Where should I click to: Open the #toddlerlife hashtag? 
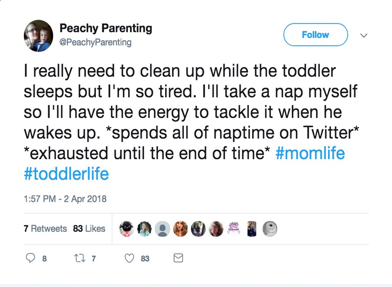pyautogui.click(x=66, y=174)
